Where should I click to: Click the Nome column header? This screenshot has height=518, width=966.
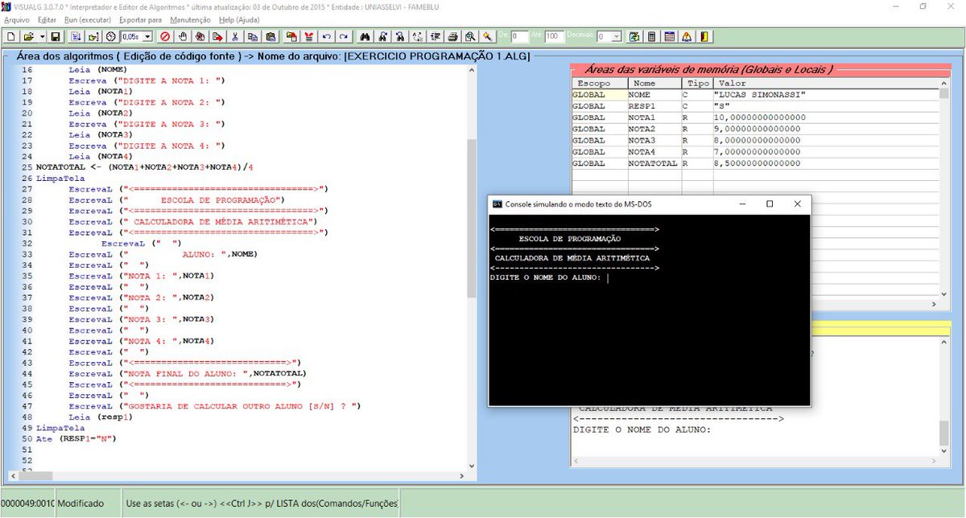(654, 83)
